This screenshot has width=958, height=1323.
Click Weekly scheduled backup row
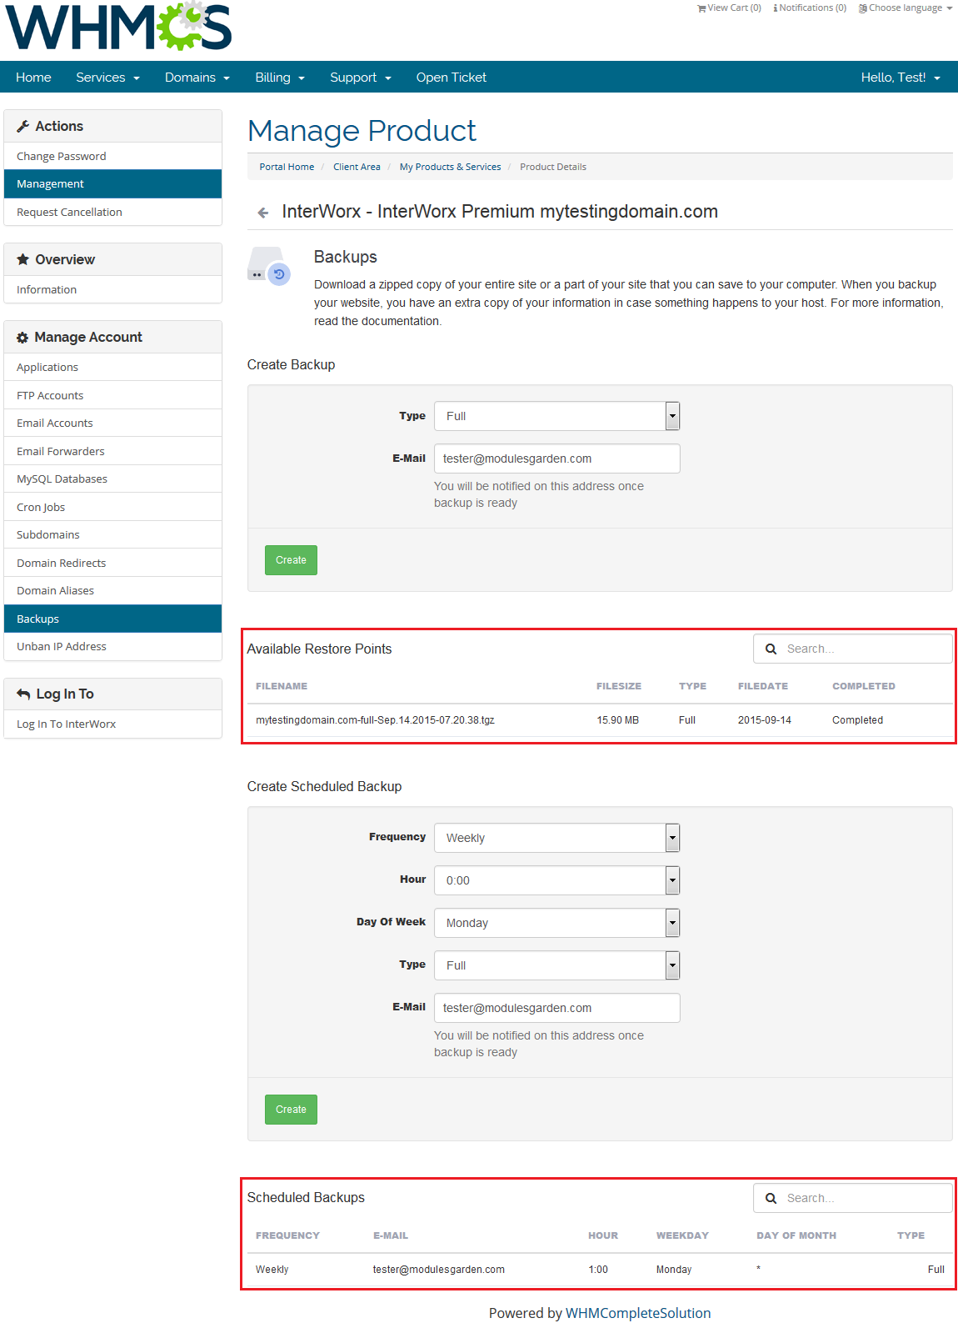coord(600,1270)
